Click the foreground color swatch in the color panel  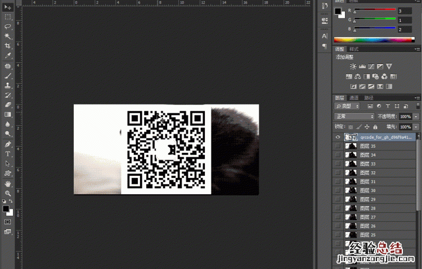pyautogui.click(x=338, y=11)
